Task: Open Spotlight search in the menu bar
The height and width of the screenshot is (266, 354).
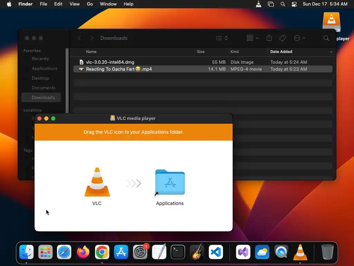Action: tap(283, 4)
